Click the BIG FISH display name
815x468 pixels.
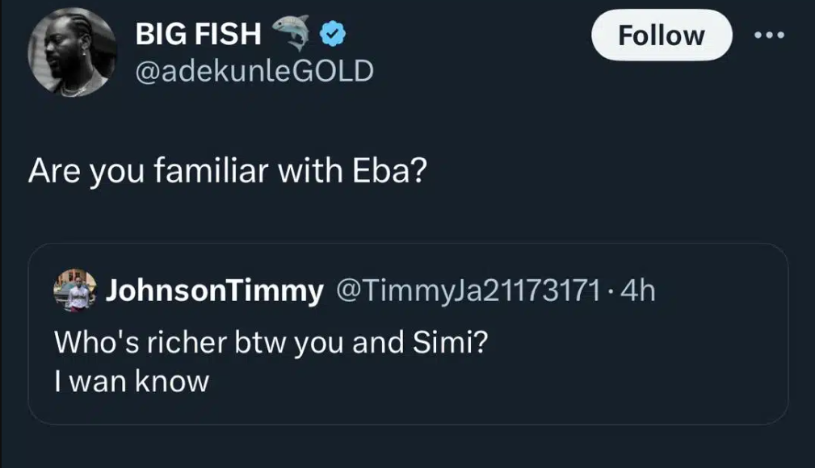[x=199, y=34]
